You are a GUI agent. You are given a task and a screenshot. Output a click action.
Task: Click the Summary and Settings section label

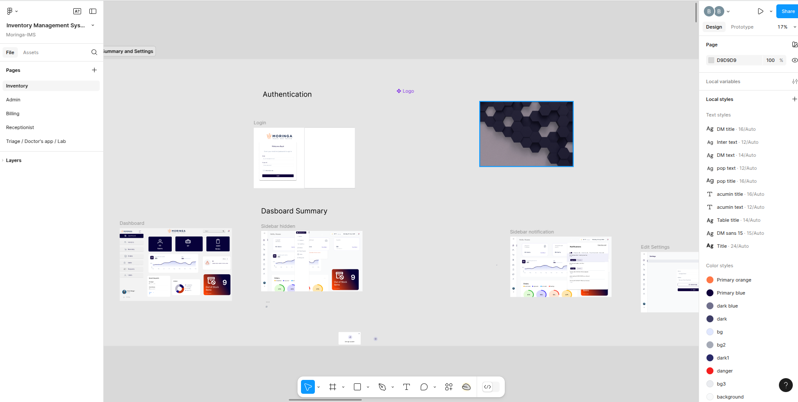129,51
